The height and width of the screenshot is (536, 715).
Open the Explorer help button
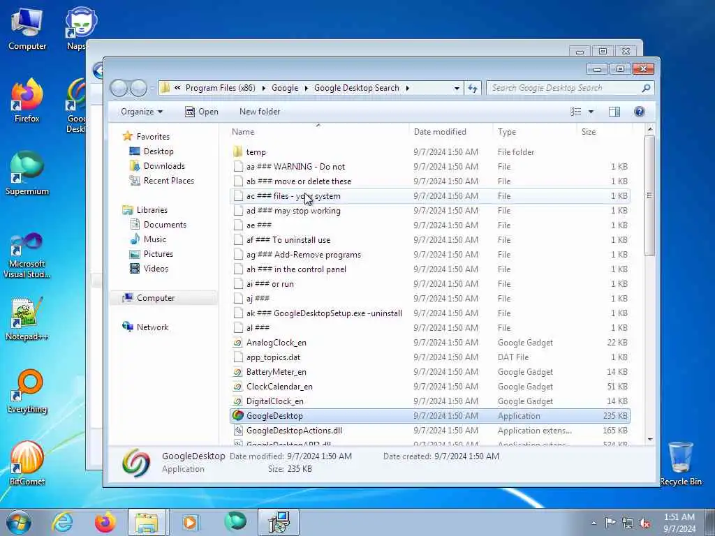pos(640,112)
